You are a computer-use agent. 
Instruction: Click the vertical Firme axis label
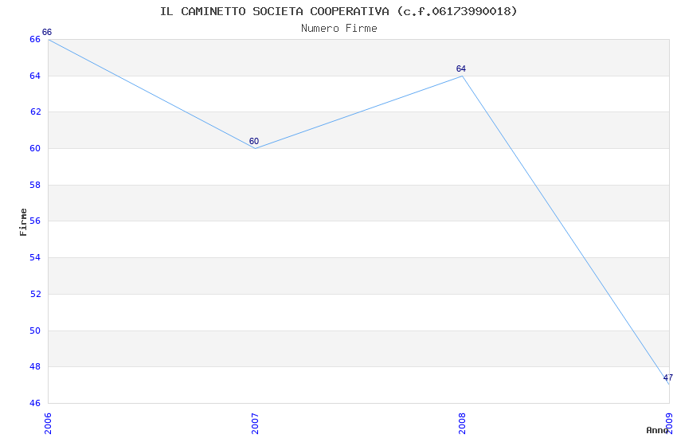[24, 221]
